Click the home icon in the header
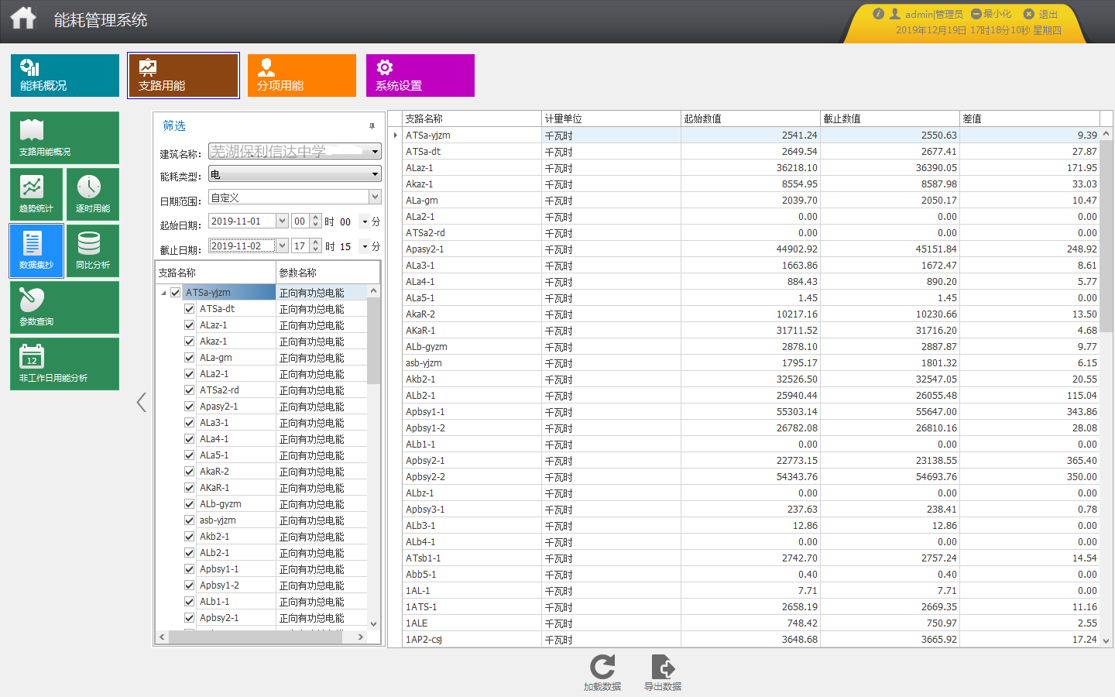 pos(23,17)
